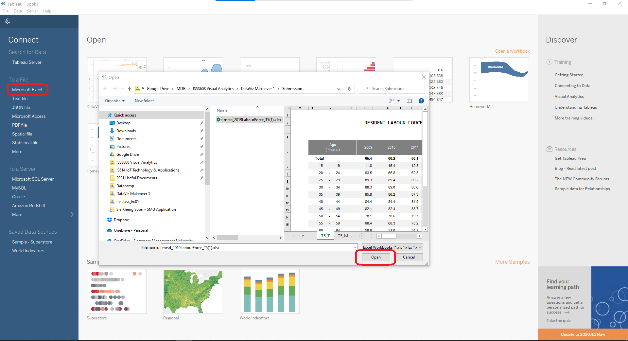The width and height of the screenshot is (628, 341).
Task: Toggle the preview pane icon in the dialog
Action: coord(410,100)
